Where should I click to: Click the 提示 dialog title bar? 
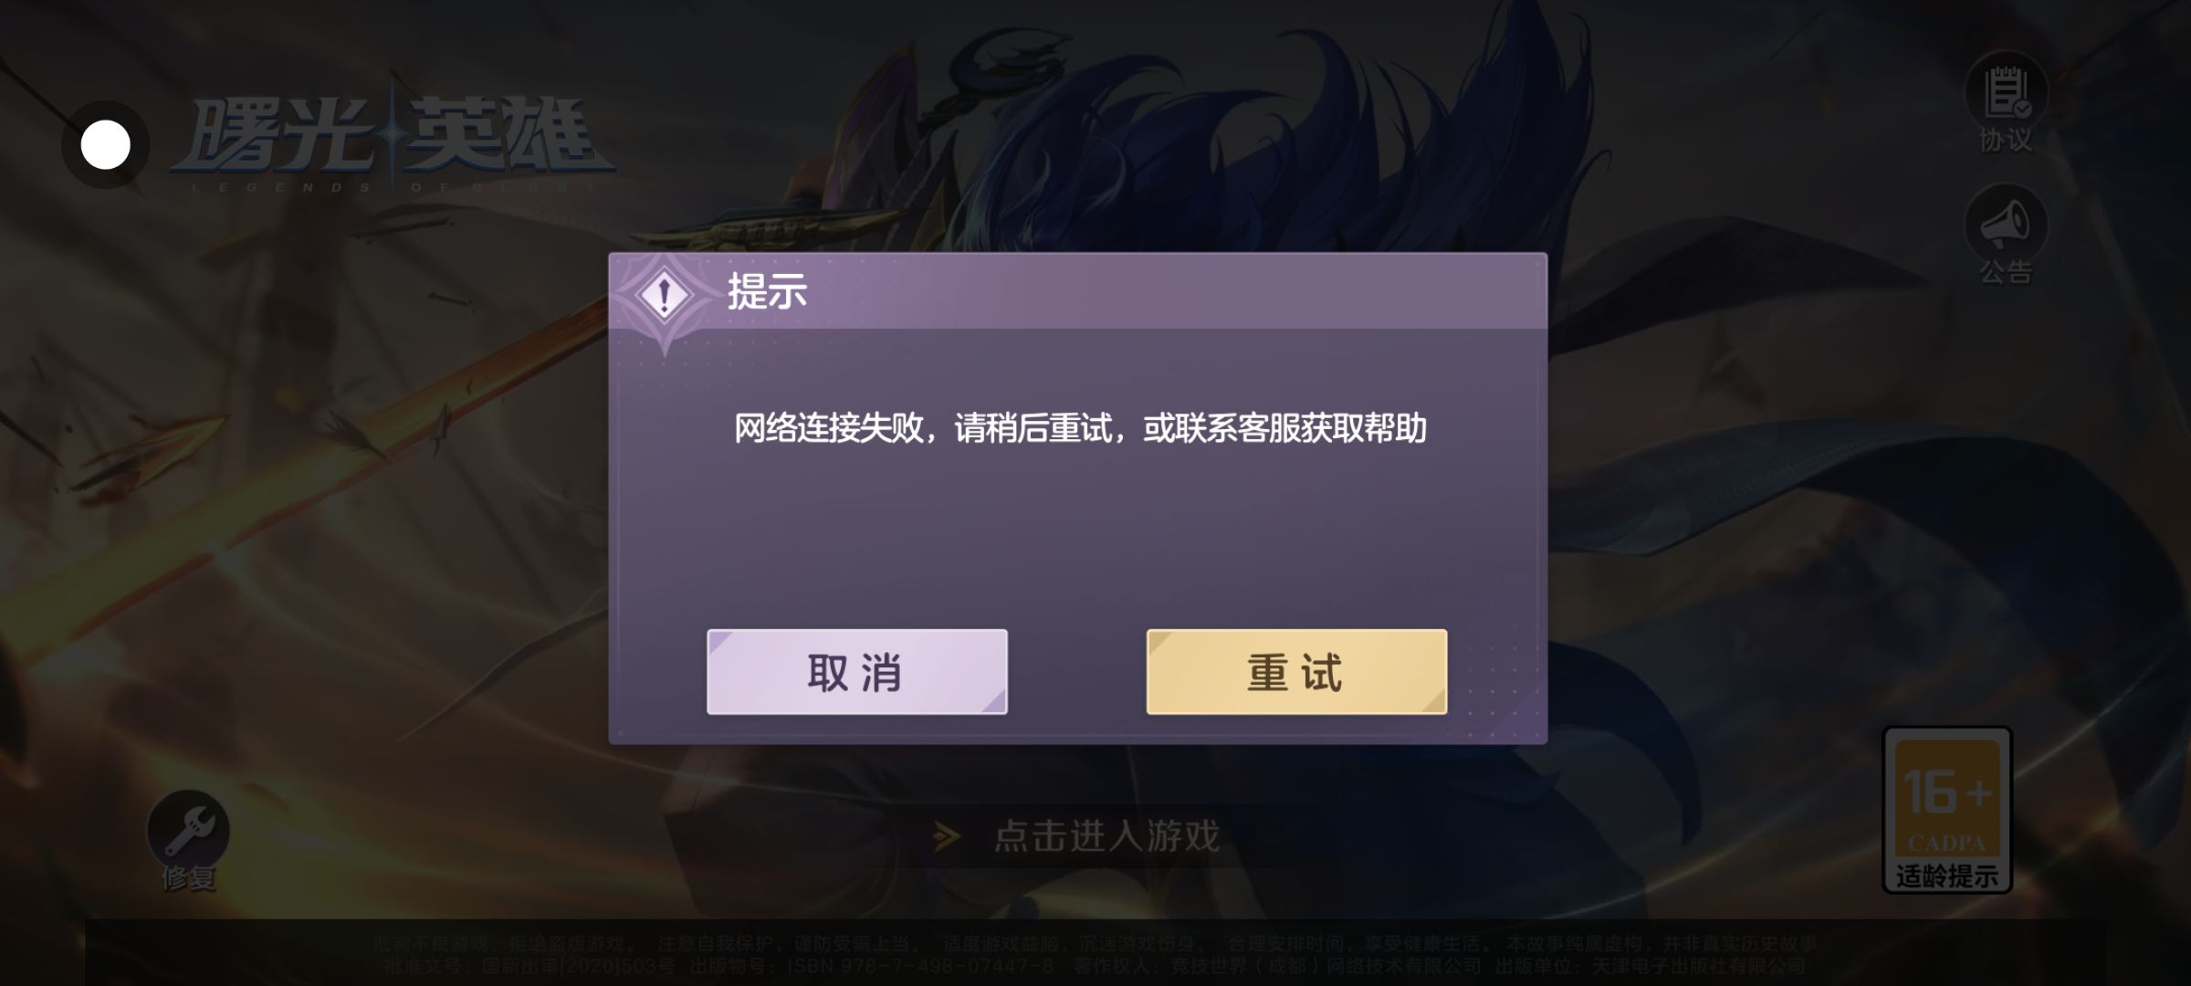tap(1077, 291)
